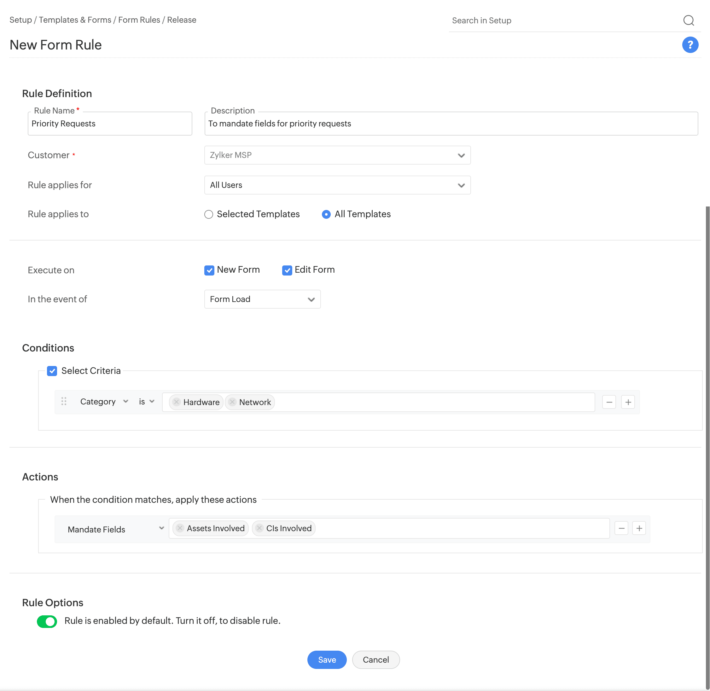Click the search magnifier icon

coord(688,20)
